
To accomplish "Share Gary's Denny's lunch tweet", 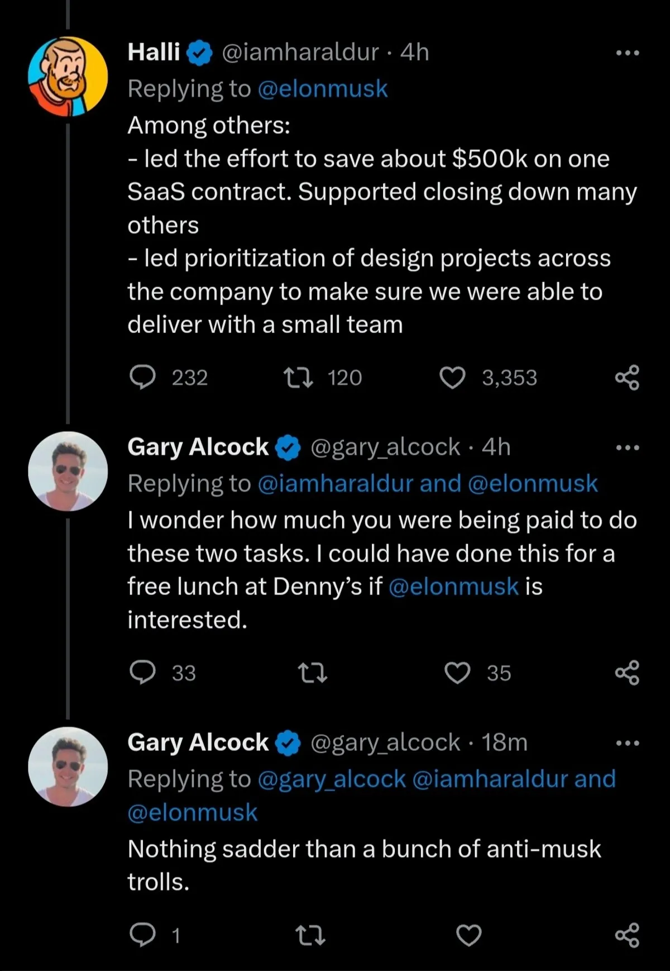I will tap(627, 673).
